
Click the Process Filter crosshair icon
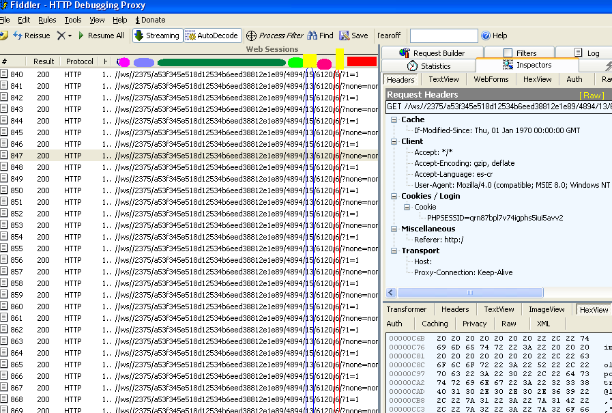tap(251, 35)
